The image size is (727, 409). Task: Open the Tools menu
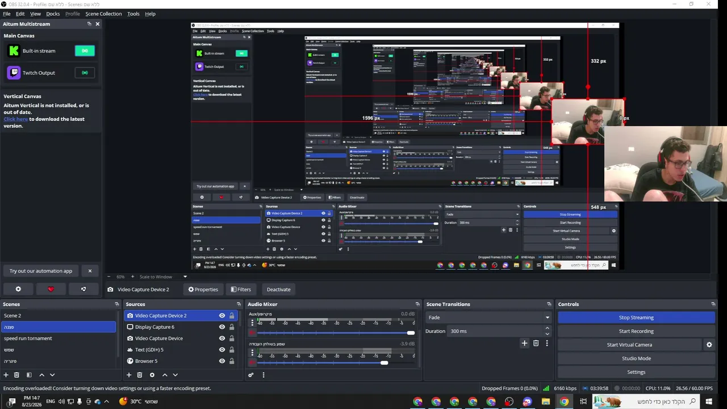click(x=133, y=14)
